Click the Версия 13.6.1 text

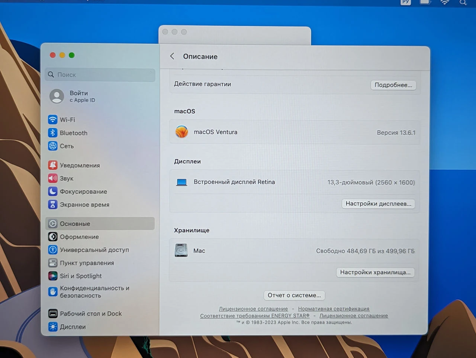[396, 133]
